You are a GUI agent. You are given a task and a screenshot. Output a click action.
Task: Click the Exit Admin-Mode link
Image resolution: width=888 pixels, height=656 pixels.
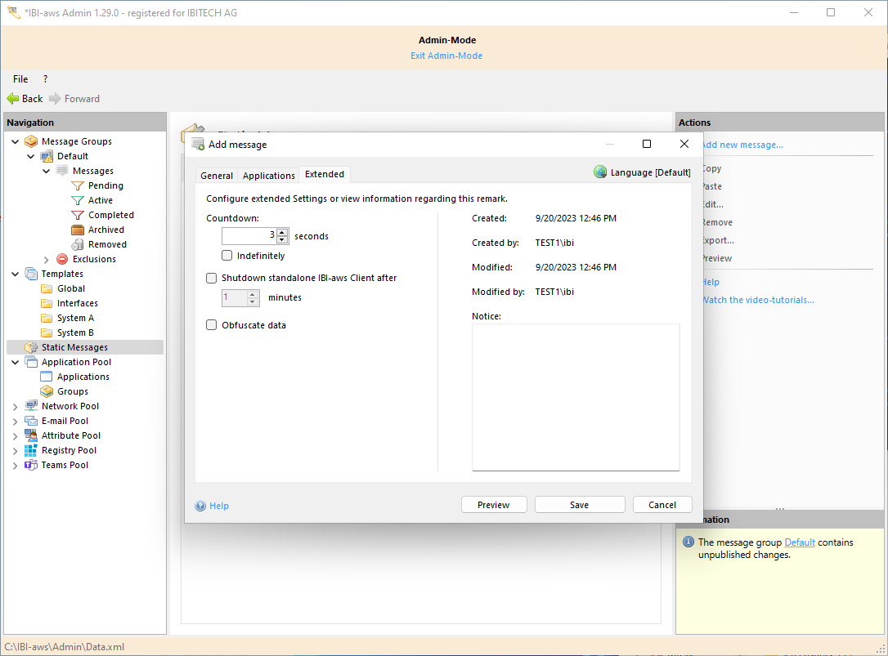click(x=446, y=56)
